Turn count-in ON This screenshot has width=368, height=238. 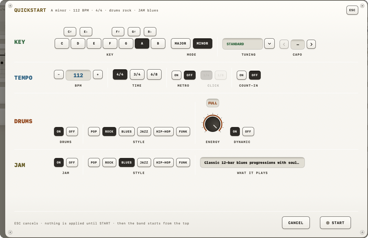point(242,75)
